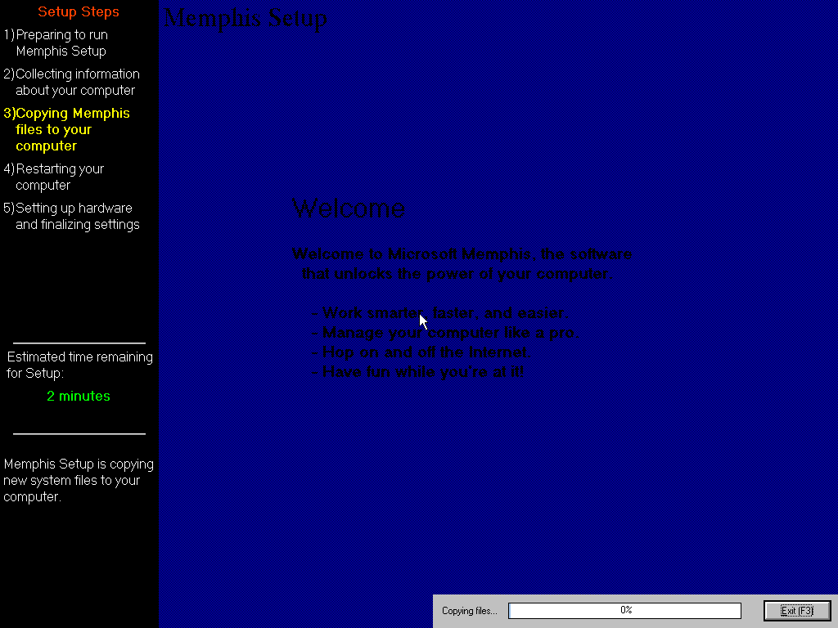838x628 pixels.
Task: Click the 'Hop on and off the Internet' line
Action: tap(421, 352)
